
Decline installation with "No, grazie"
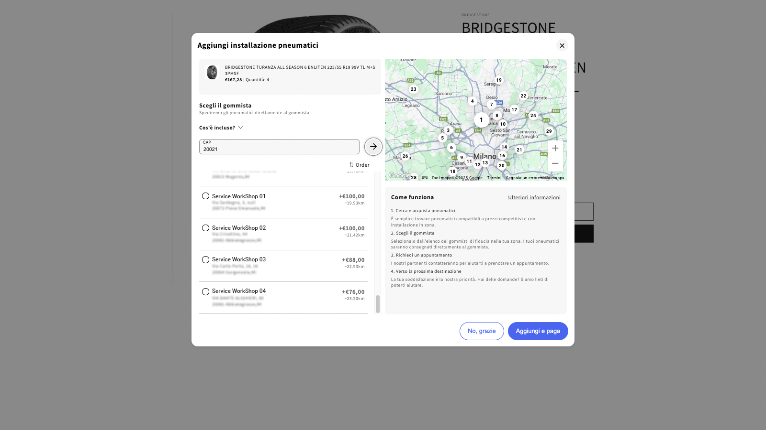(482, 331)
